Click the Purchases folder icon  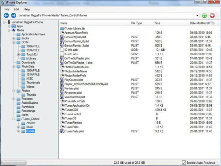coord(19,107)
